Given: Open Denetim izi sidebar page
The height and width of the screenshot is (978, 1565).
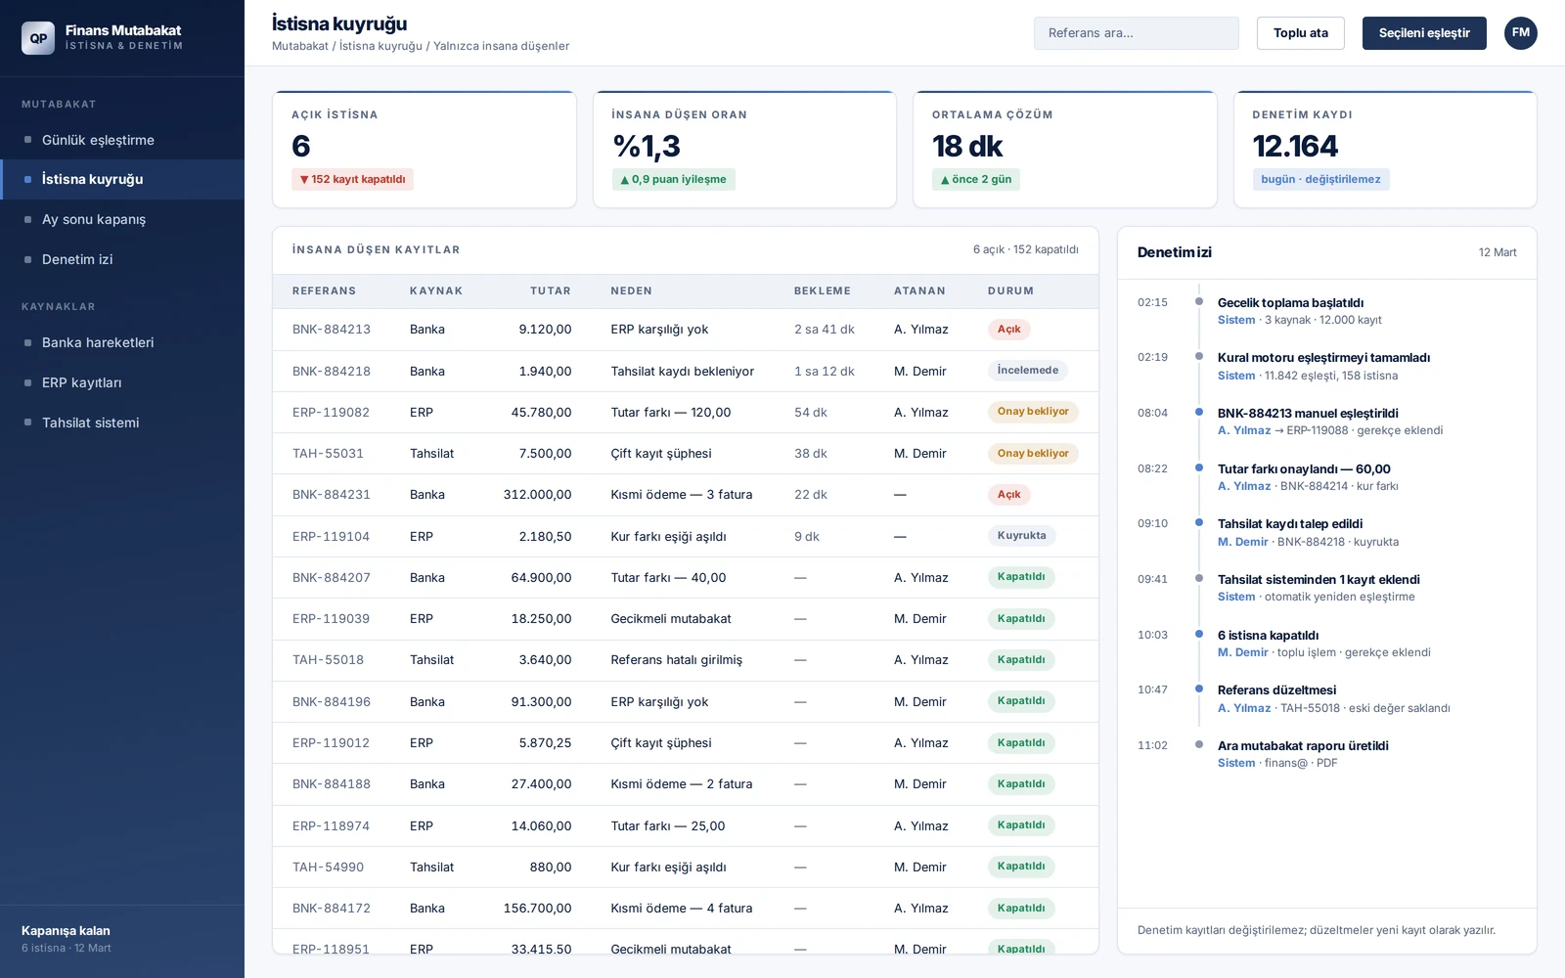Looking at the screenshot, I should [122, 259].
